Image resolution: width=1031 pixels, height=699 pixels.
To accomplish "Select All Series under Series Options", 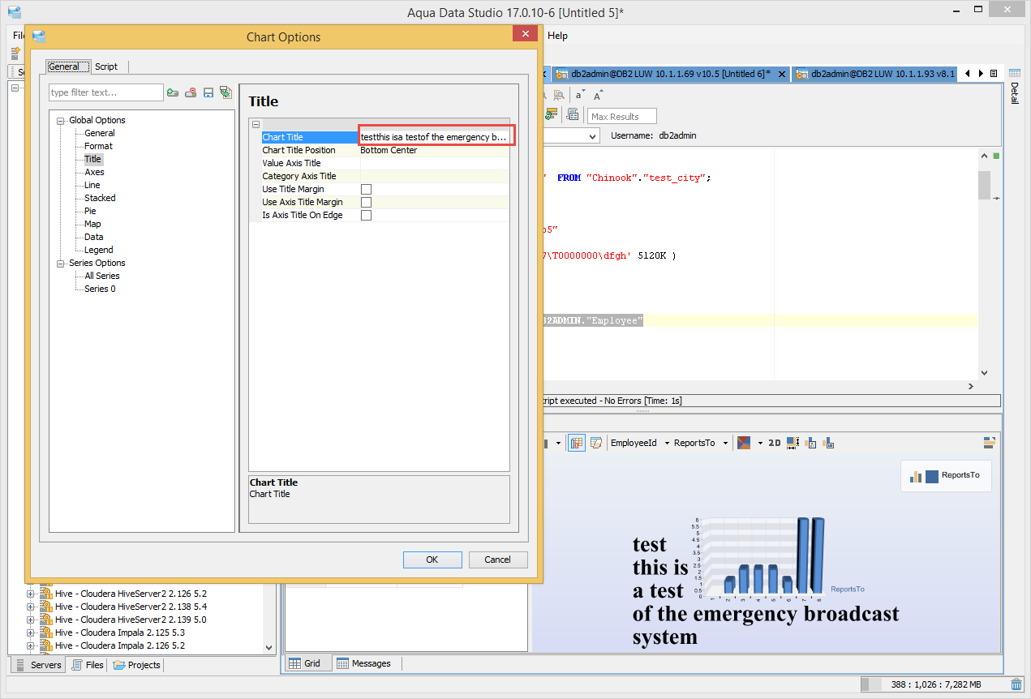I will pos(101,276).
